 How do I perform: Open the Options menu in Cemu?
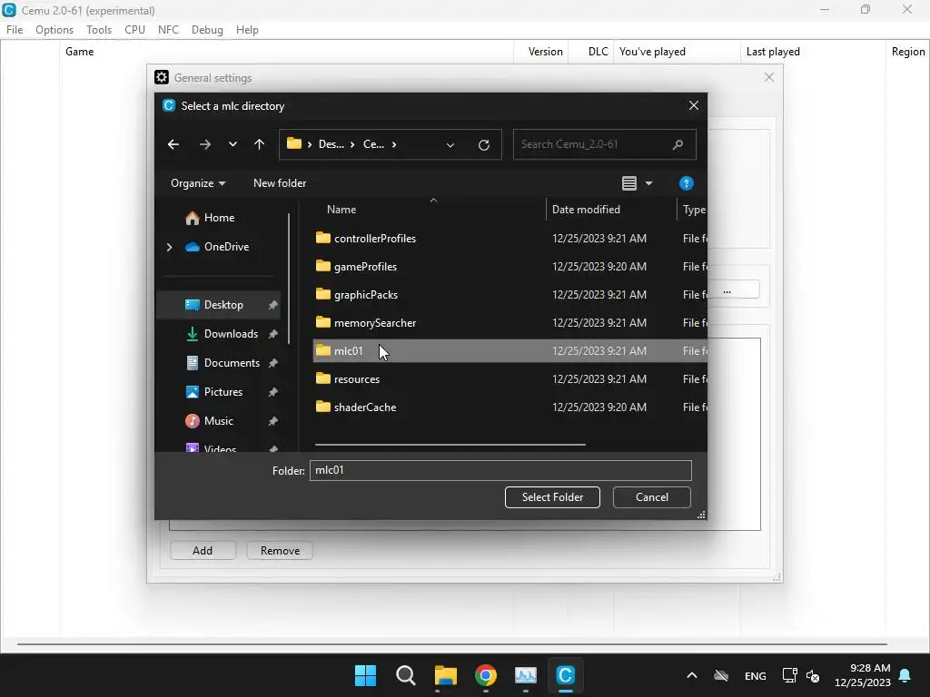click(54, 30)
